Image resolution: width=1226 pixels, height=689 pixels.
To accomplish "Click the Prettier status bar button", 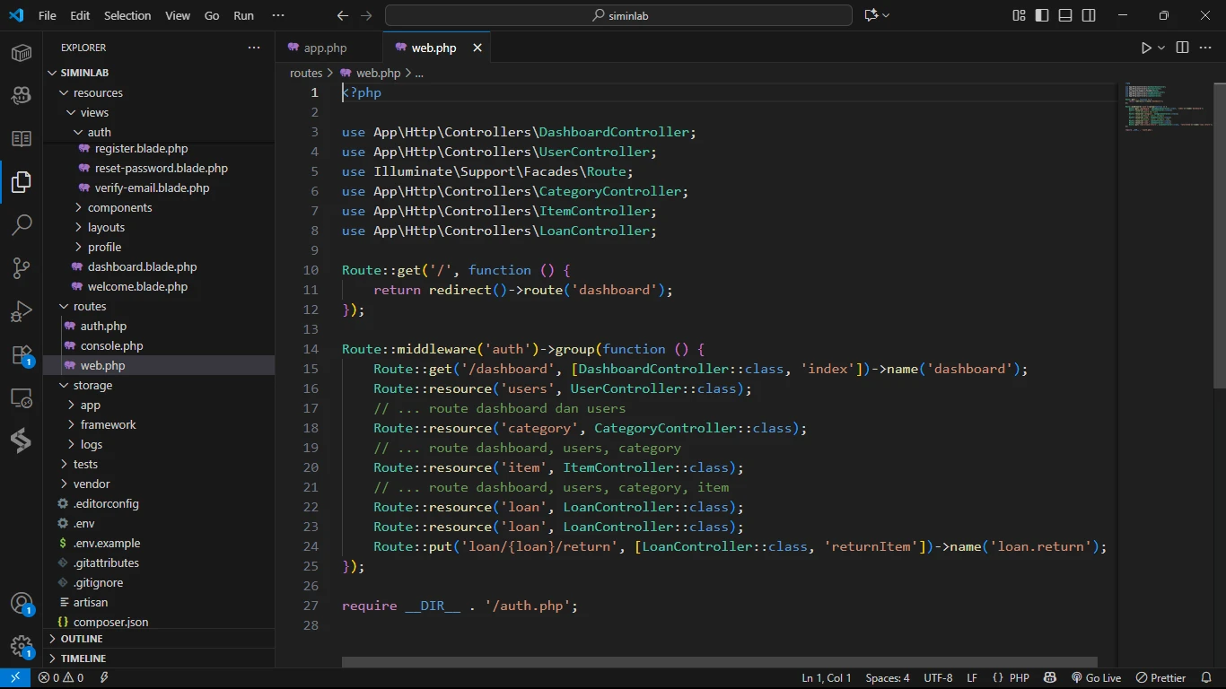I will tap(1160, 677).
